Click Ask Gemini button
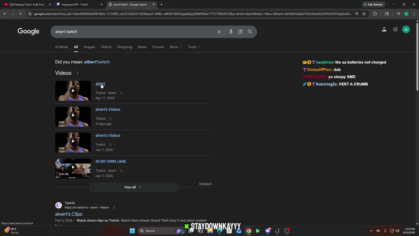The image size is (419, 236). click(373, 5)
